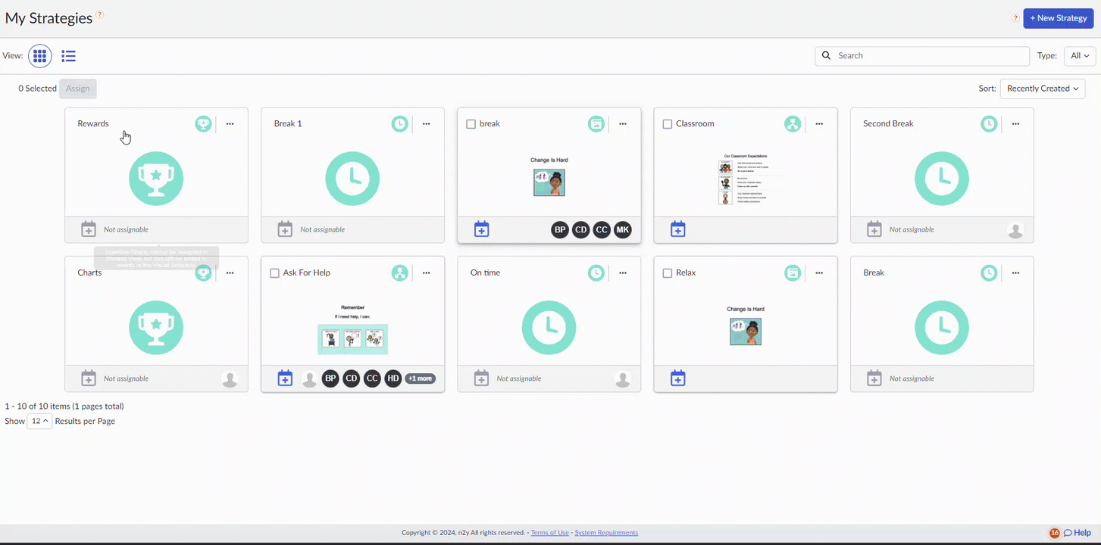Click clock type icon on Break 1 header
The width and height of the screenshot is (1101, 545).
pos(399,124)
